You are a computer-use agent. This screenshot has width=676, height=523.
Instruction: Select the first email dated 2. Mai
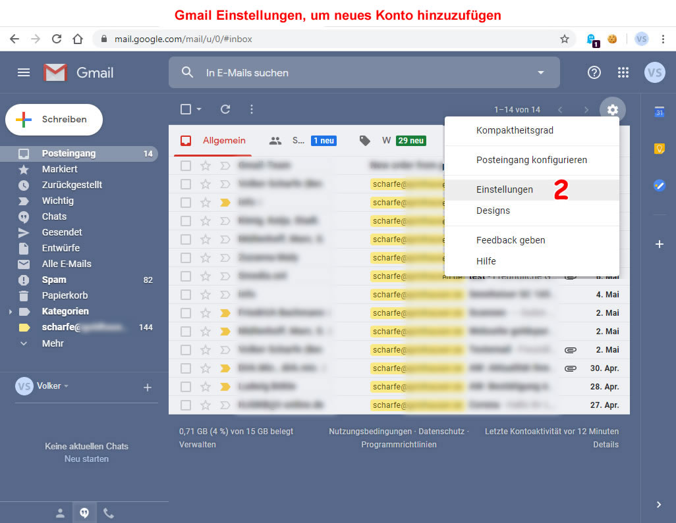tap(186, 313)
